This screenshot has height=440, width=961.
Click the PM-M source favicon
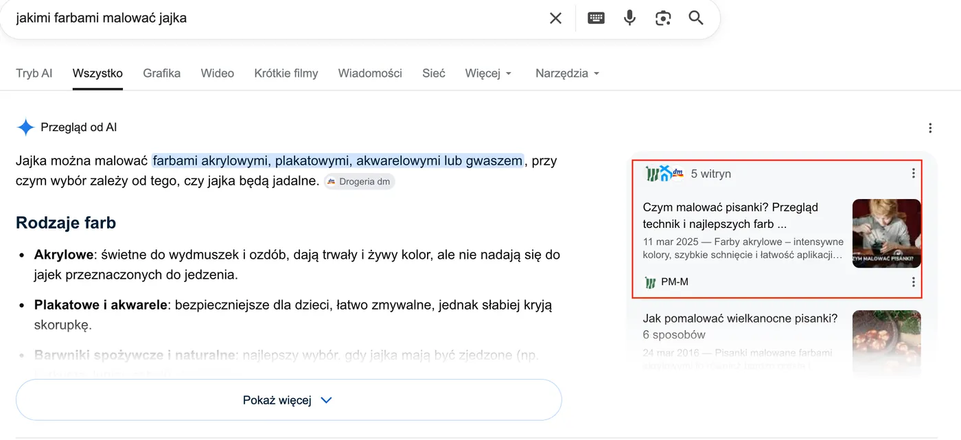tap(650, 282)
